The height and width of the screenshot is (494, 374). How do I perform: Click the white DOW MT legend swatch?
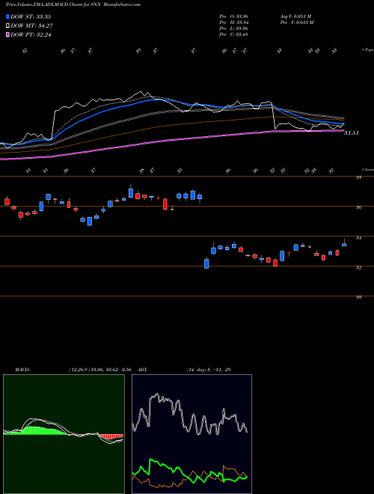click(x=7, y=26)
